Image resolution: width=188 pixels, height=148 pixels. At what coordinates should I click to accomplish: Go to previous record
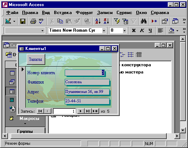(48, 111)
